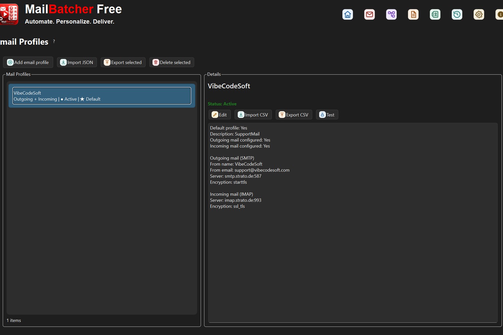Click the Automate. Personalize. Deliver. tagline
This screenshot has height=335, width=503.
click(70, 22)
